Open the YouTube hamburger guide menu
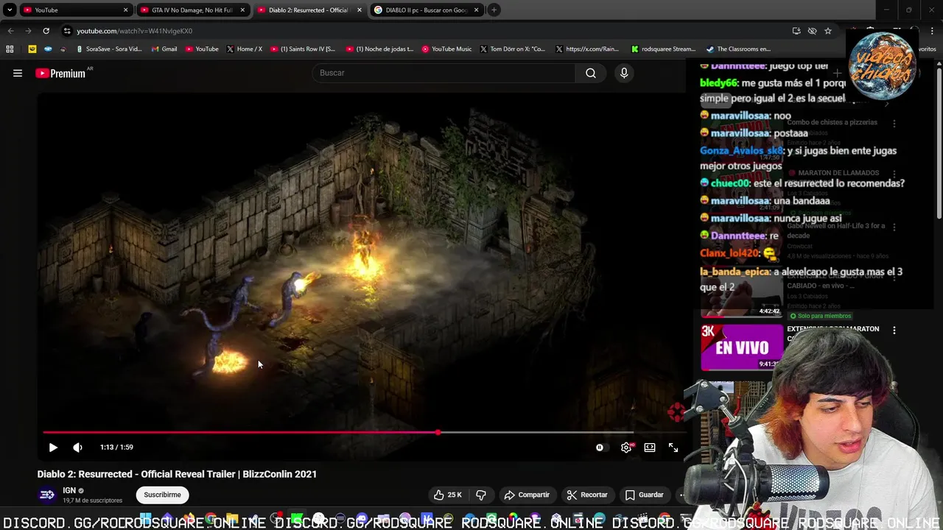Screen dimensions: 943x530 (x=18, y=73)
